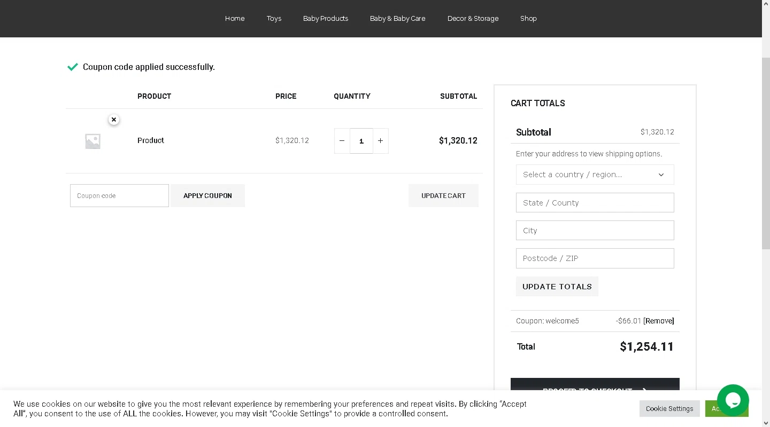
Task: Decrease quantity with the minus button
Action: 342,141
